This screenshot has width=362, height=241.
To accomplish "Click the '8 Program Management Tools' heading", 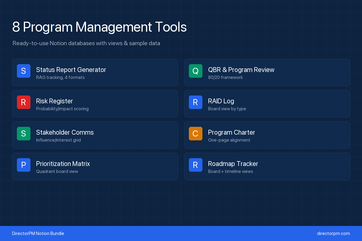I will 100,27.
